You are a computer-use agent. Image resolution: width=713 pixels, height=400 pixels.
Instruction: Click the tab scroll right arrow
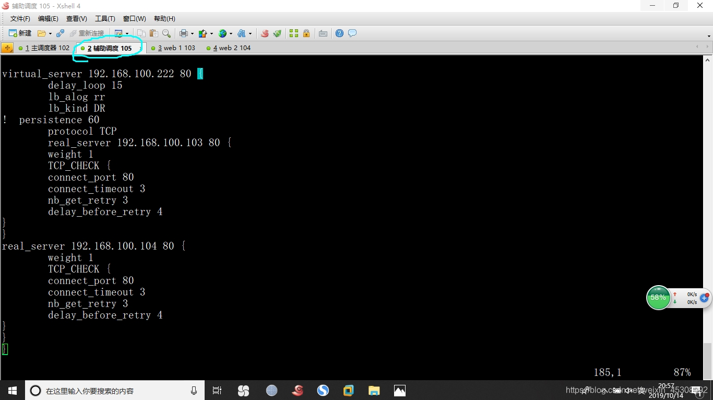pyautogui.click(x=707, y=47)
